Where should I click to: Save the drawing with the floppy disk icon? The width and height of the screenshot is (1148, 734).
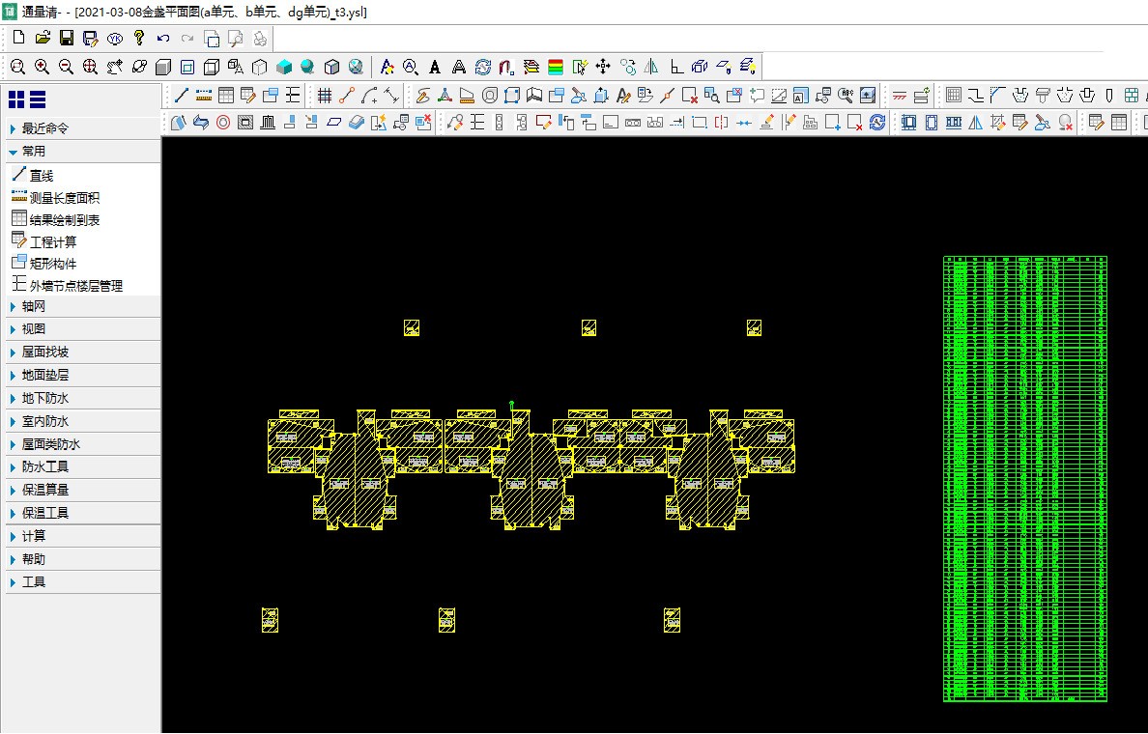(67, 39)
